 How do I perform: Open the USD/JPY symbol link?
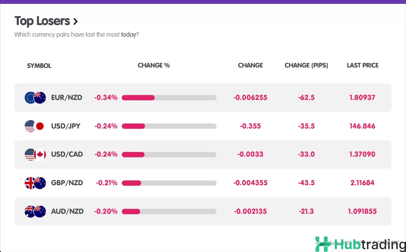[66, 126]
